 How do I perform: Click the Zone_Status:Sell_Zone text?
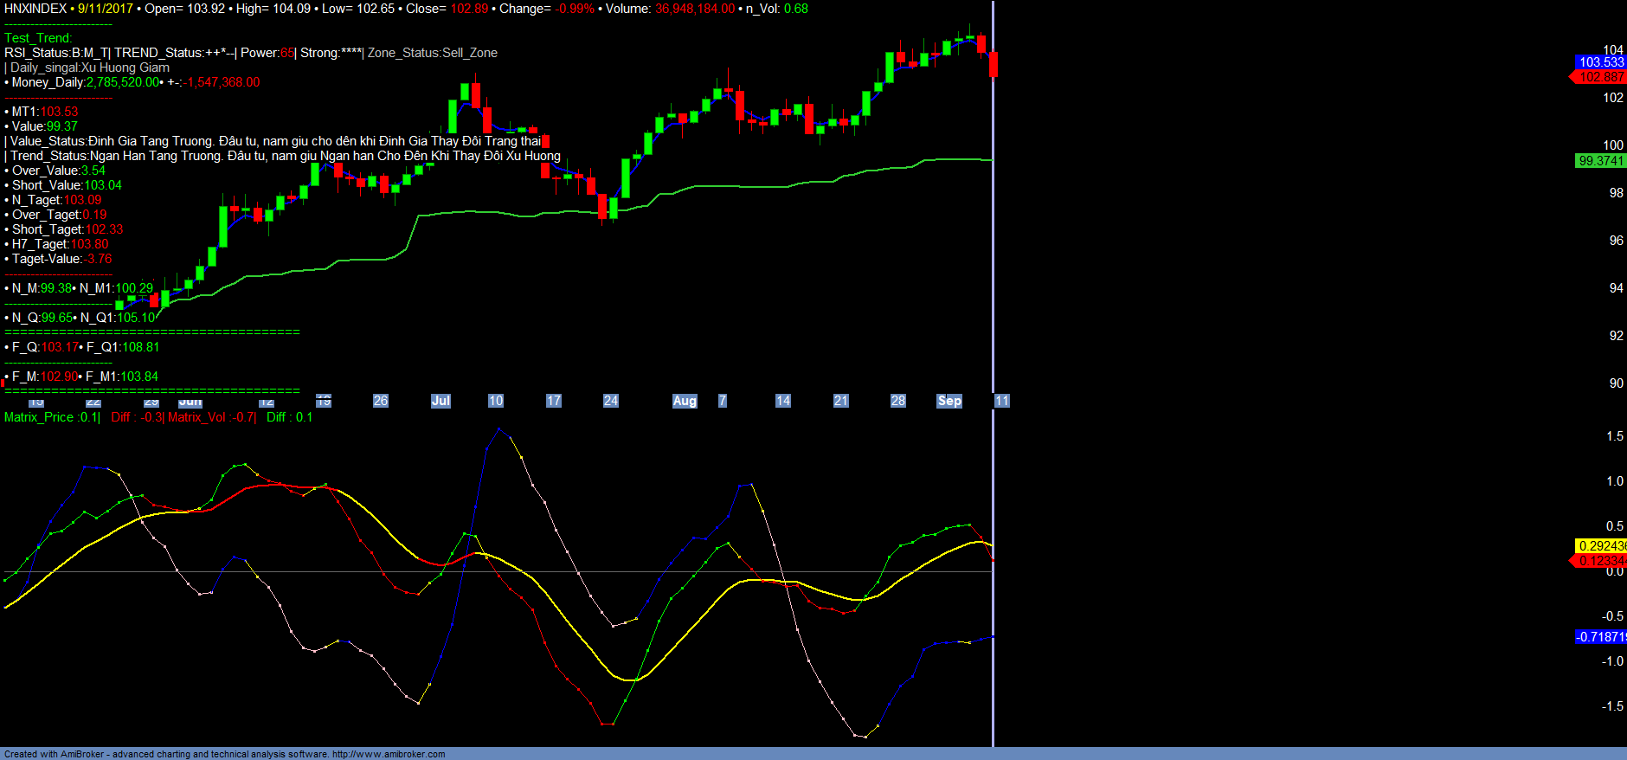pos(433,53)
